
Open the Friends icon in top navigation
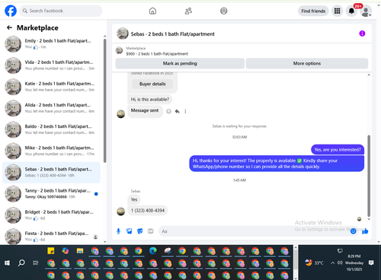coord(188,11)
